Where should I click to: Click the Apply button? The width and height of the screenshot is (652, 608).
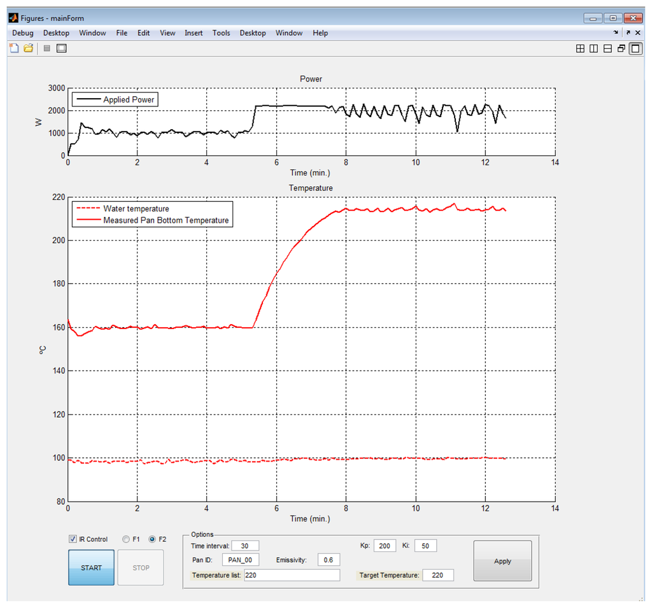502,561
